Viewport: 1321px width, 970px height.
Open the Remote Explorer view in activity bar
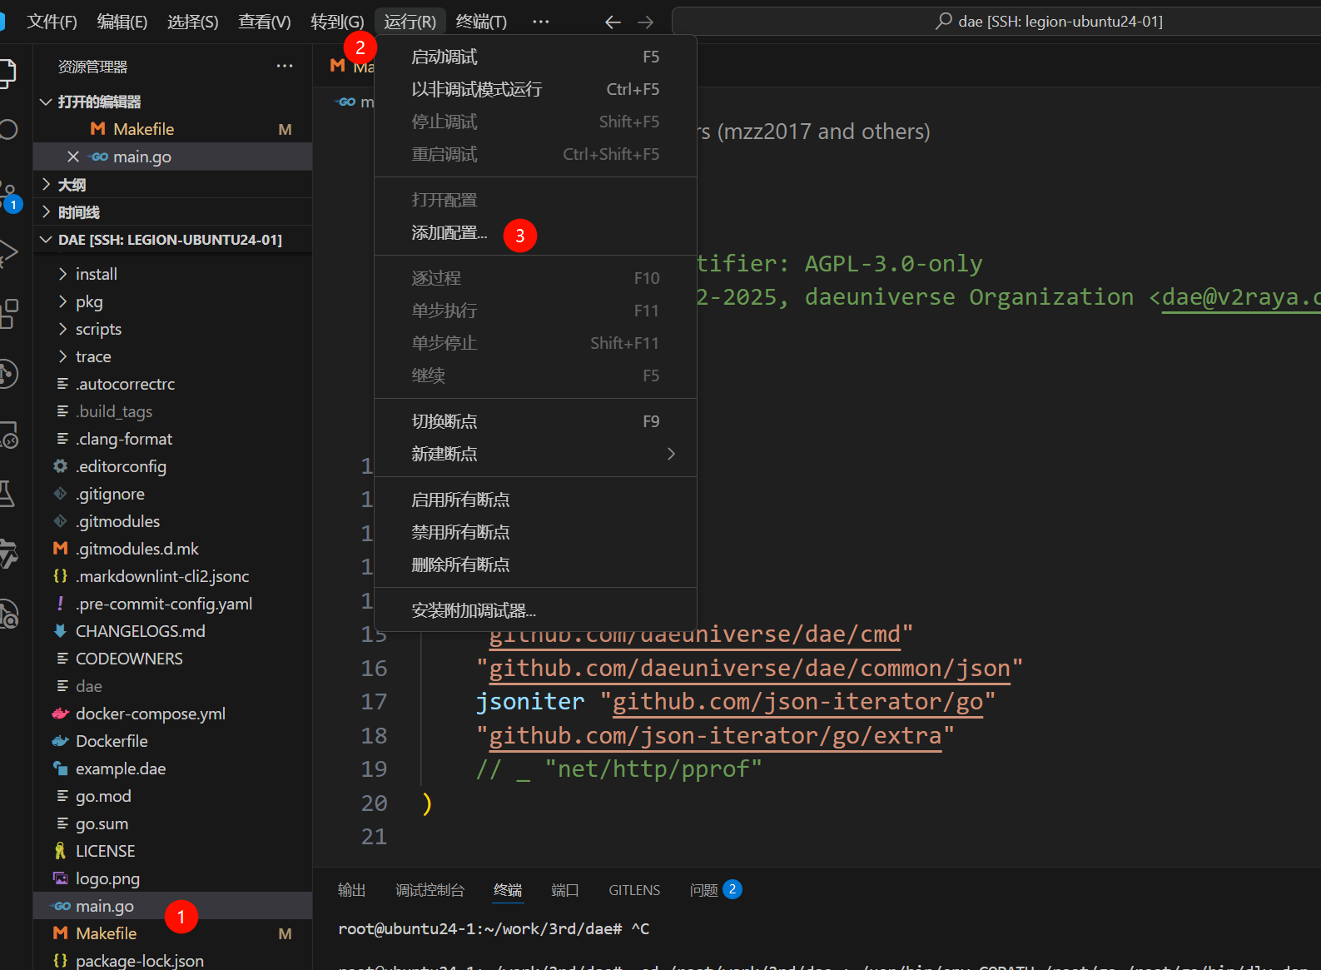(8, 435)
